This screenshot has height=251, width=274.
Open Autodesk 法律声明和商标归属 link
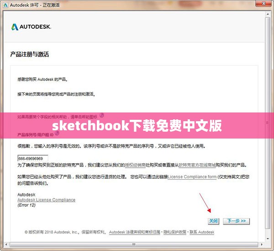click(135, 232)
